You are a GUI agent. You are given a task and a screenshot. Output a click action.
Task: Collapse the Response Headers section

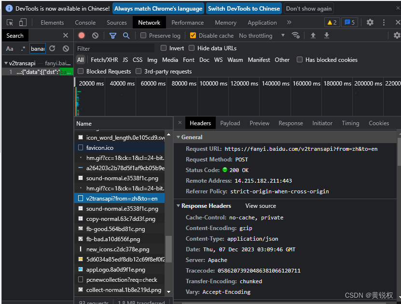178,206
